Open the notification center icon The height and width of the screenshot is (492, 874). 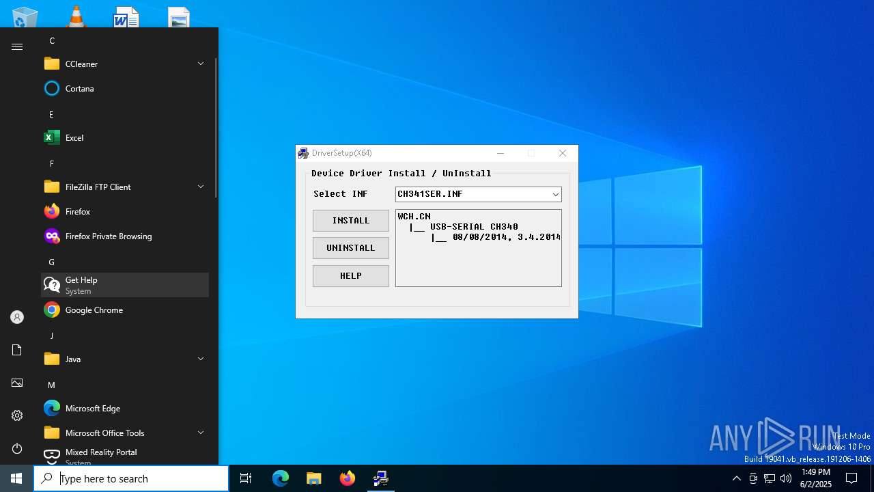click(851, 478)
